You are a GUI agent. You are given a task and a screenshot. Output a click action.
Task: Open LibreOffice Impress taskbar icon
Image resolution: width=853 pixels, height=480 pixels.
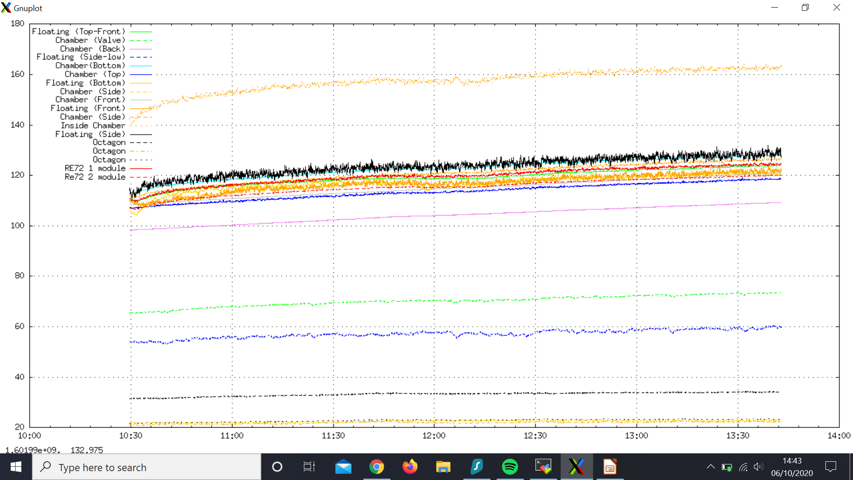[x=610, y=467]
